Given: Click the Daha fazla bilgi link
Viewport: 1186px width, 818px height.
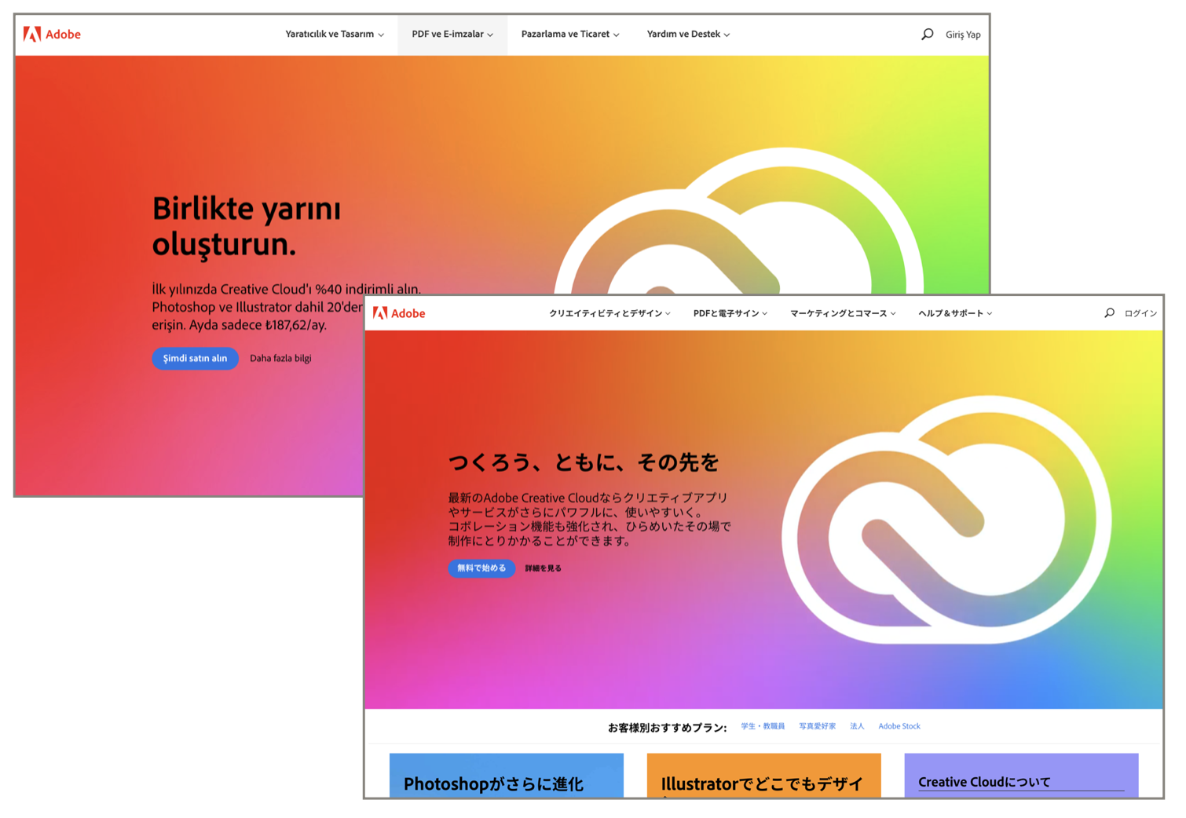Looking at the screenshot, I should click(280, 359).
